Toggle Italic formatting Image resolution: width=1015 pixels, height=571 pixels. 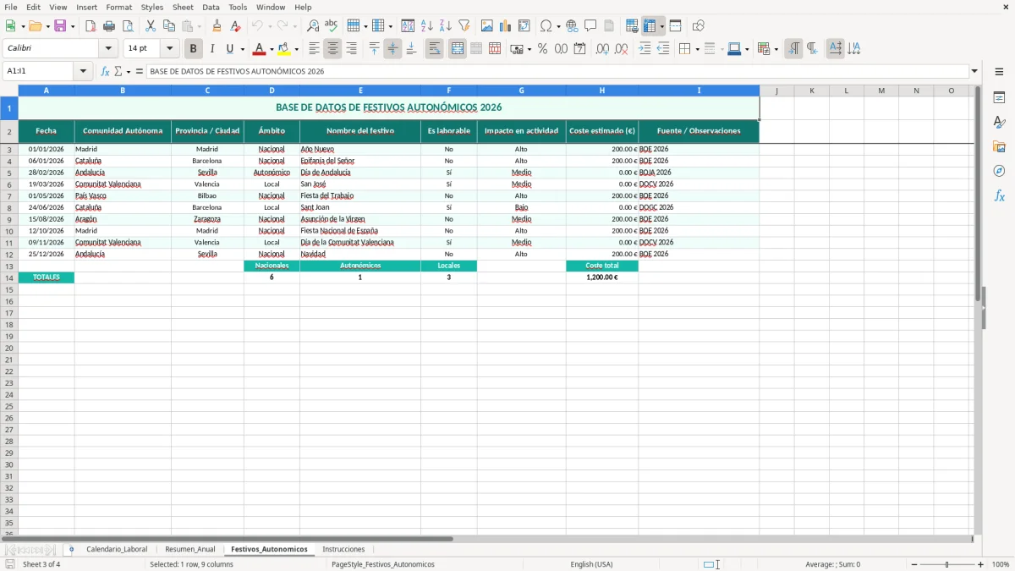click(x=211, y=49)
